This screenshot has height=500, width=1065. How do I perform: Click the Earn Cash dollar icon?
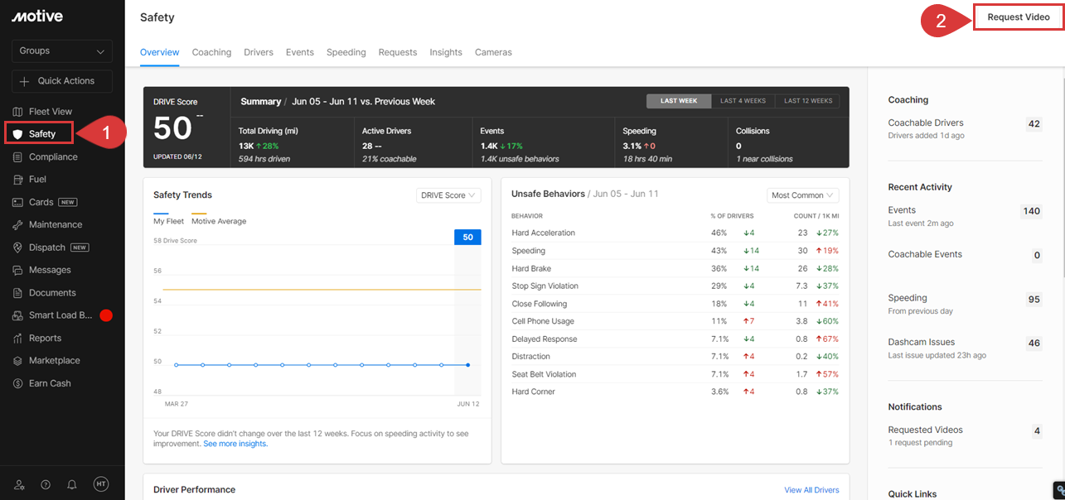tap(18, 383)
